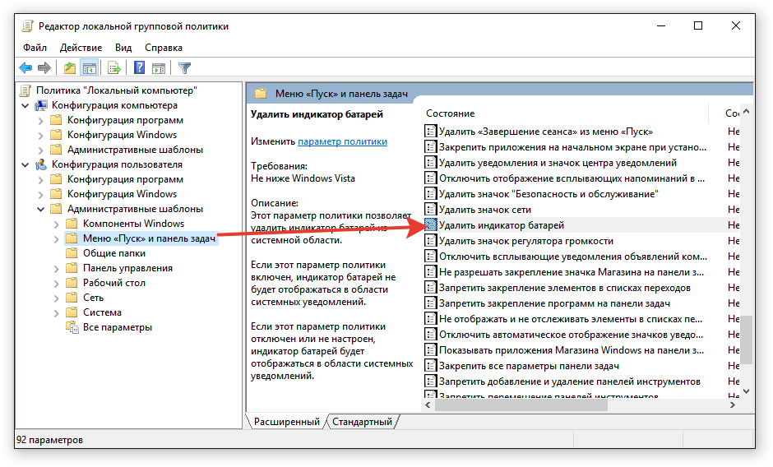773x467 pixels.
Task: Select Запретить закрепление программ на панели задач
Action: point(554,303)
